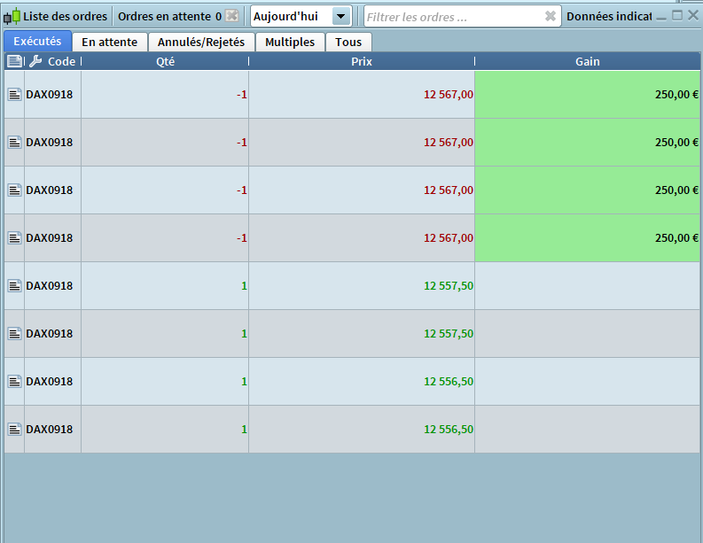The height and width of the screenshot is (543, 703).
Task: Open the Annulés/Rejetés tab
Action: point(201,43)
